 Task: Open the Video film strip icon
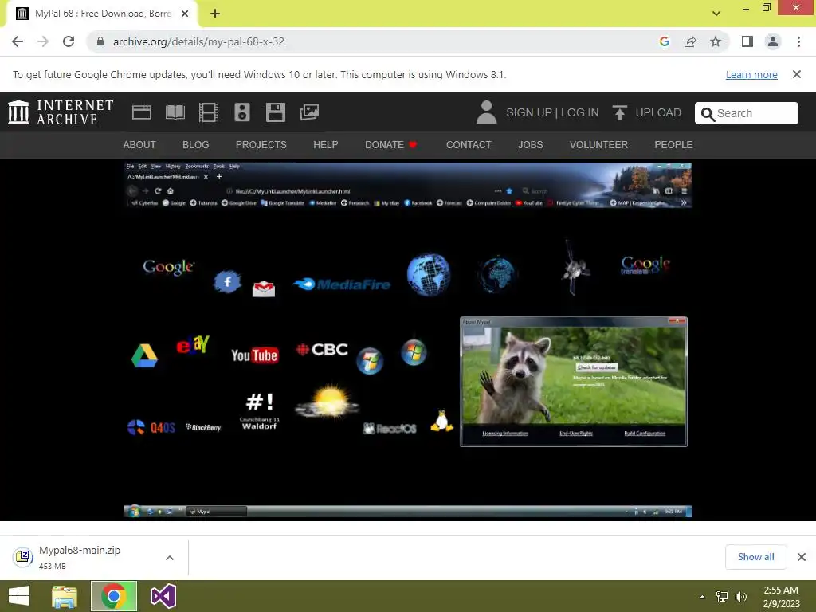click(209, 112)
